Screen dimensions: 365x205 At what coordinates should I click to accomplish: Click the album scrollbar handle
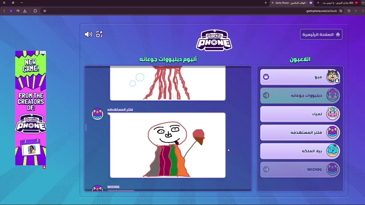pos(86,128)
